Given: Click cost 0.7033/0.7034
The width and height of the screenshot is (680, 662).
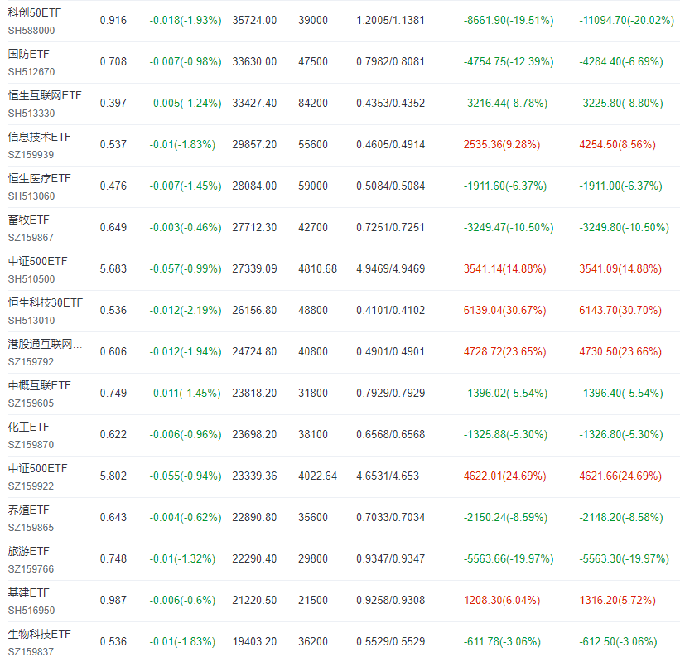Looking at the screenshot, I should pos(390,518).
